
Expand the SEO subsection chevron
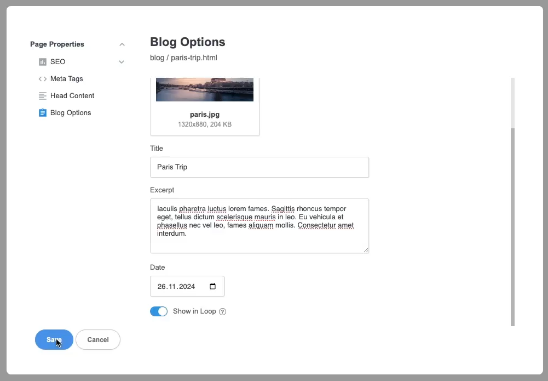[x=121, y=62]
